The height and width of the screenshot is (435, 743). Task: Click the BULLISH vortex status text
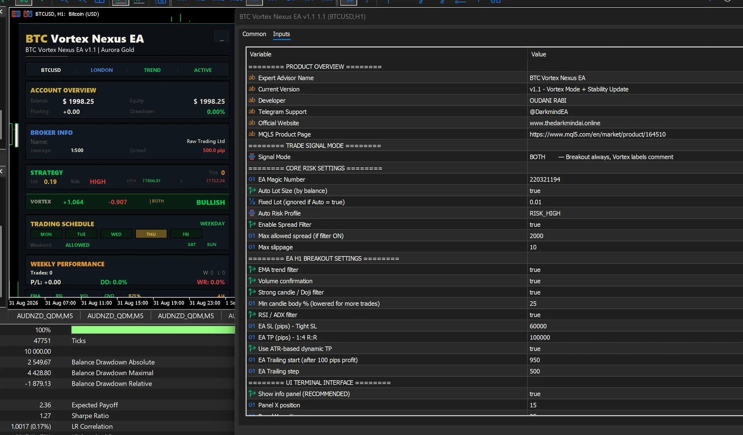(211, 202)
